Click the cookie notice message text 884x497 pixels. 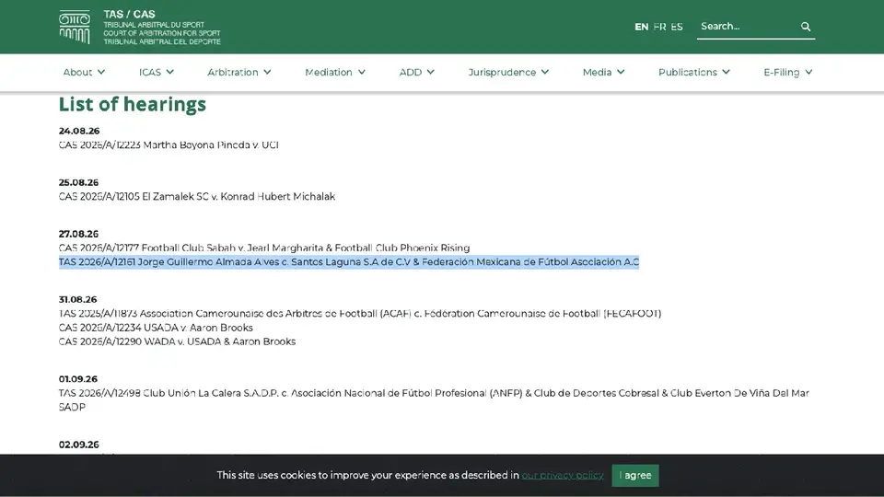pos(367,476)
